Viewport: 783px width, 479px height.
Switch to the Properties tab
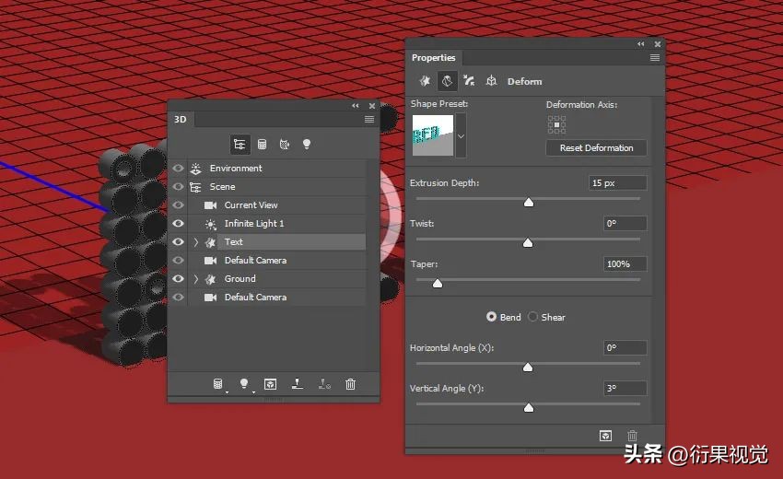click(x=434, y=57)
